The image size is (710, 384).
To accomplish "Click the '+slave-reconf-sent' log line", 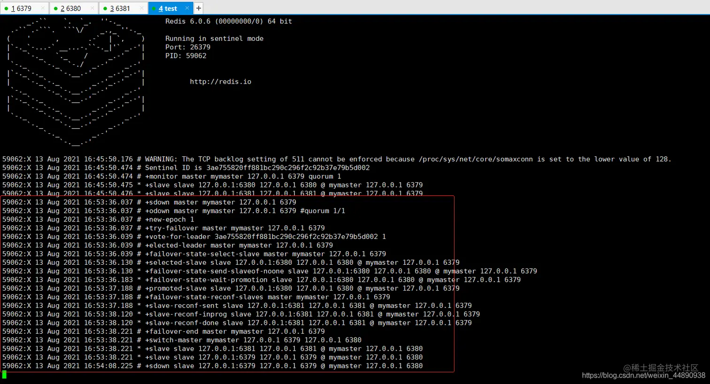I will [237, 306].
